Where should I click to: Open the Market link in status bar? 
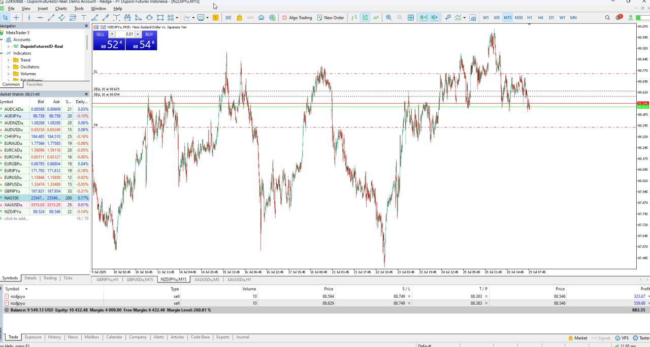(577, 338)
